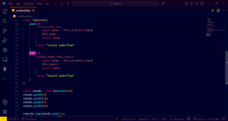Viewport: 228px width, 121px height.
Task: Change end of line sequence CRLF
Action: point(164,119)
